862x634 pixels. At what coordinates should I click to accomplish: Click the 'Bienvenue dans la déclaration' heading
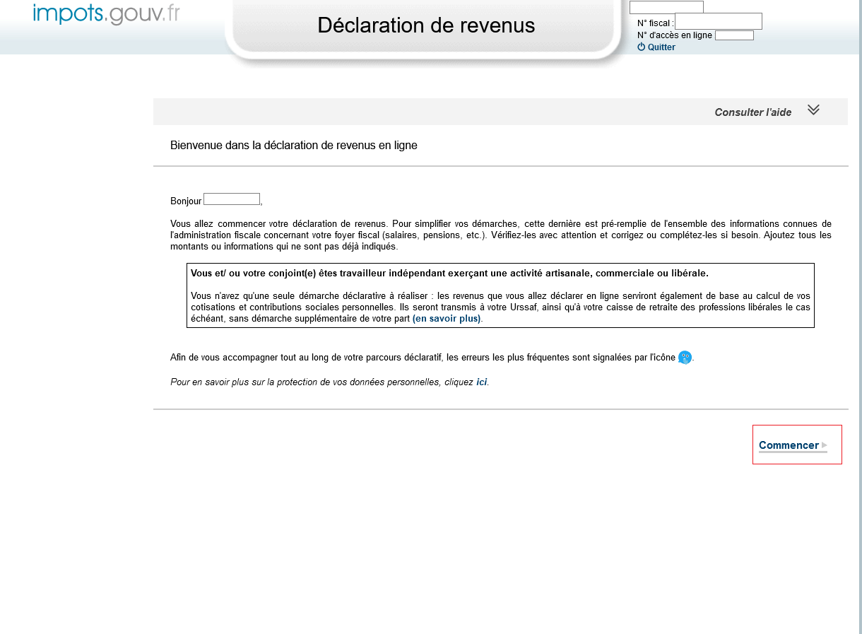[x=294, y=146]
